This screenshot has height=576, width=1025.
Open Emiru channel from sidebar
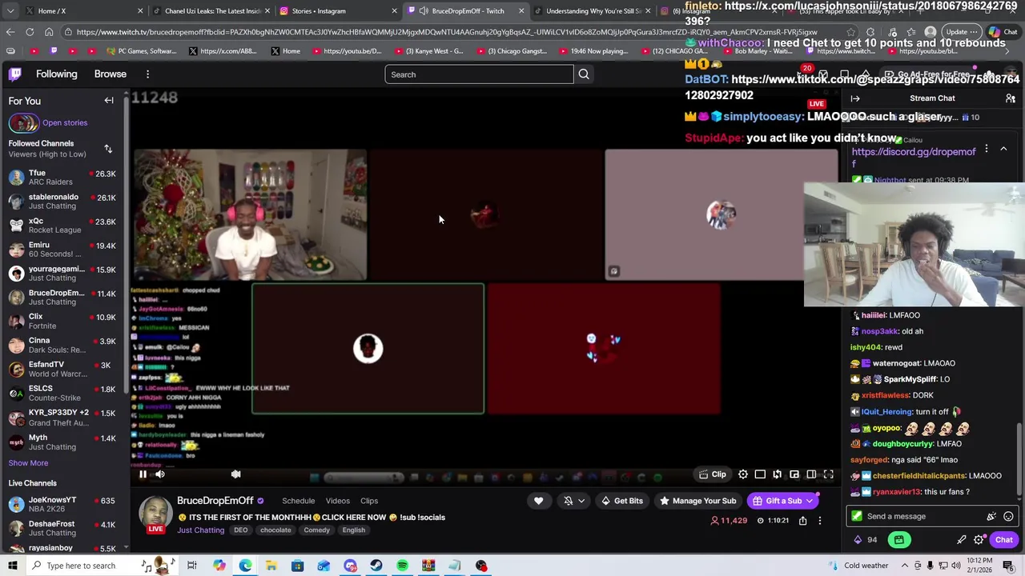62,249
